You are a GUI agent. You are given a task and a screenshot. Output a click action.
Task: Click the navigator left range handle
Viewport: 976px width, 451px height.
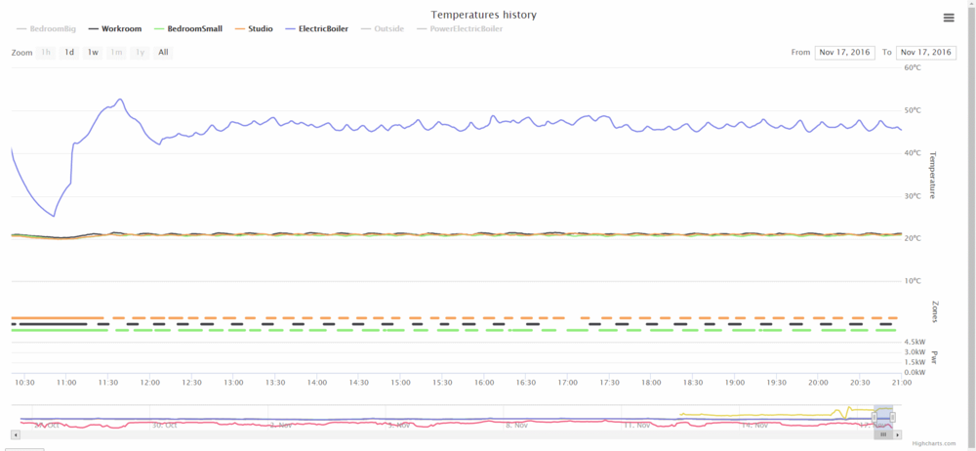coord(874,417)
